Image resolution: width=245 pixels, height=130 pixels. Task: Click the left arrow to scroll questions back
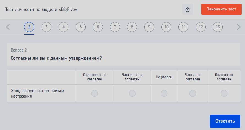[x=8, y=27]
